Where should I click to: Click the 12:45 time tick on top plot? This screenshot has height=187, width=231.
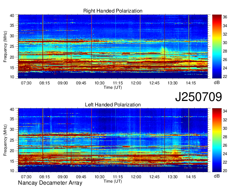[154, 83]
